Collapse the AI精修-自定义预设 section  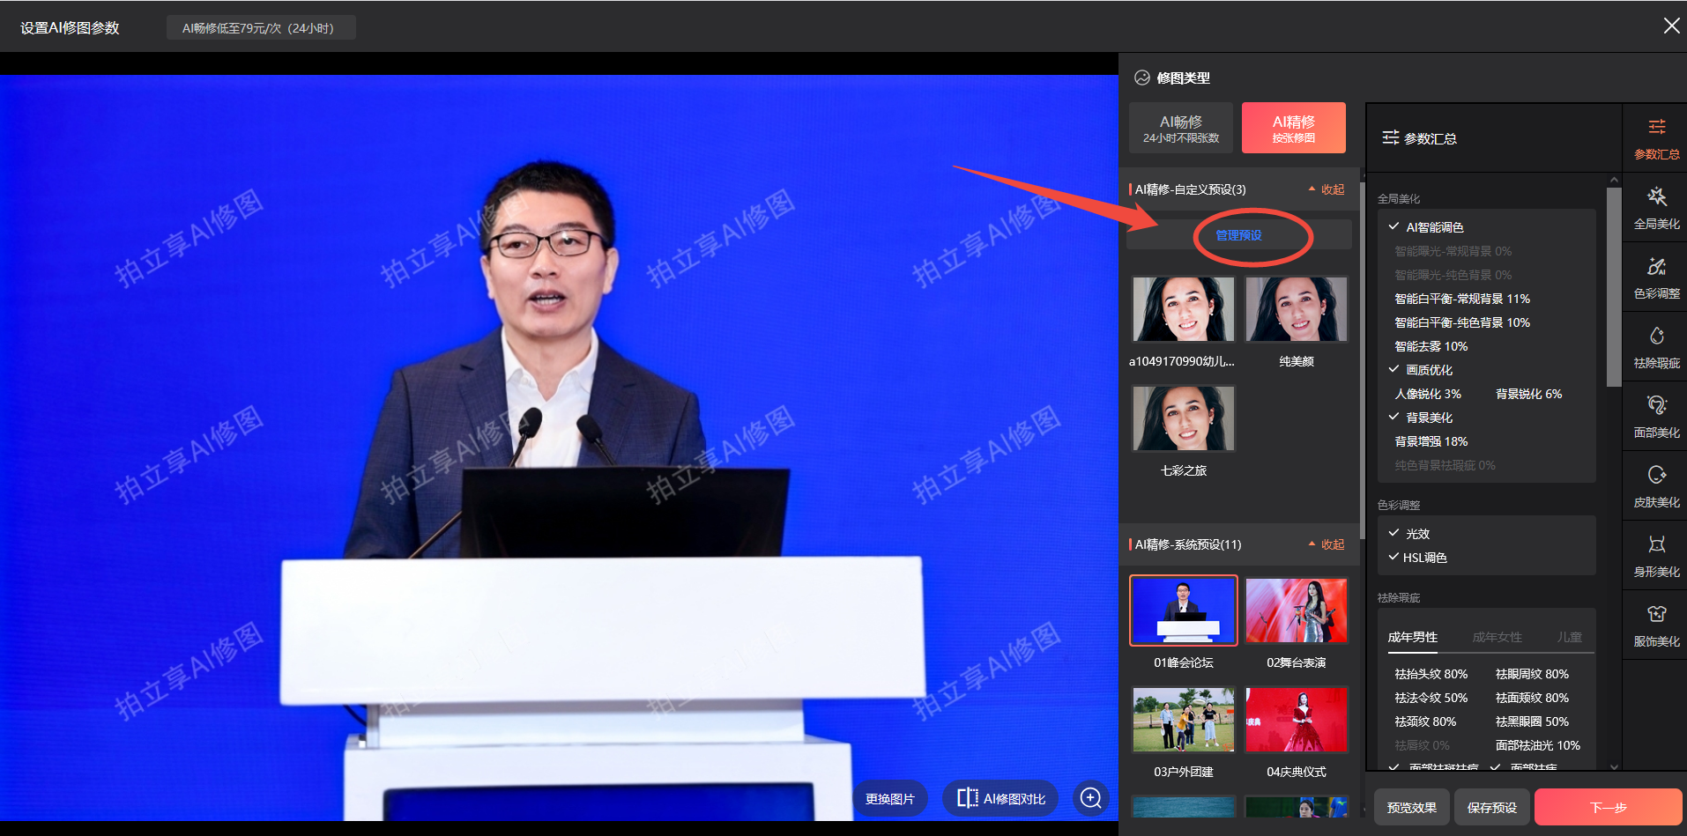pos(1327,189)
